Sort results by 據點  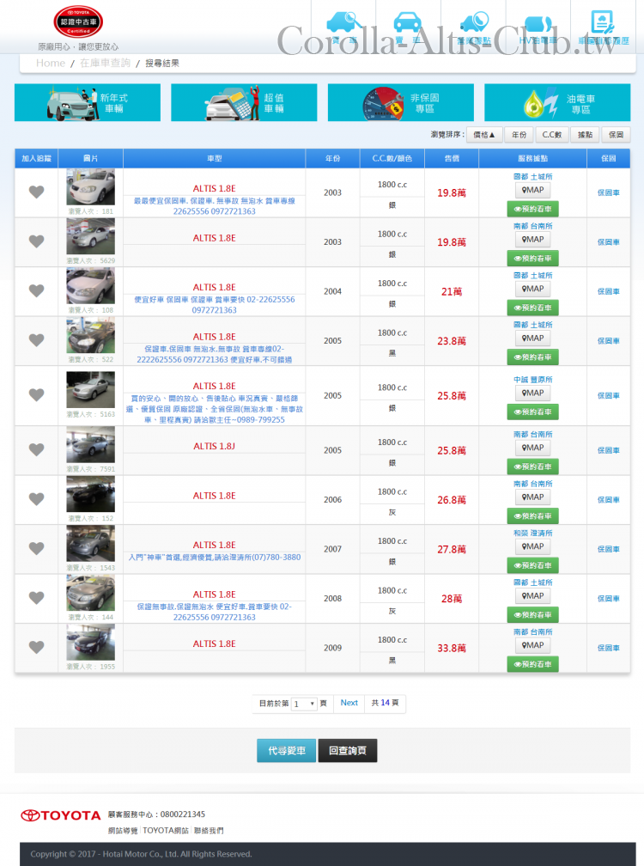point(585,135)
